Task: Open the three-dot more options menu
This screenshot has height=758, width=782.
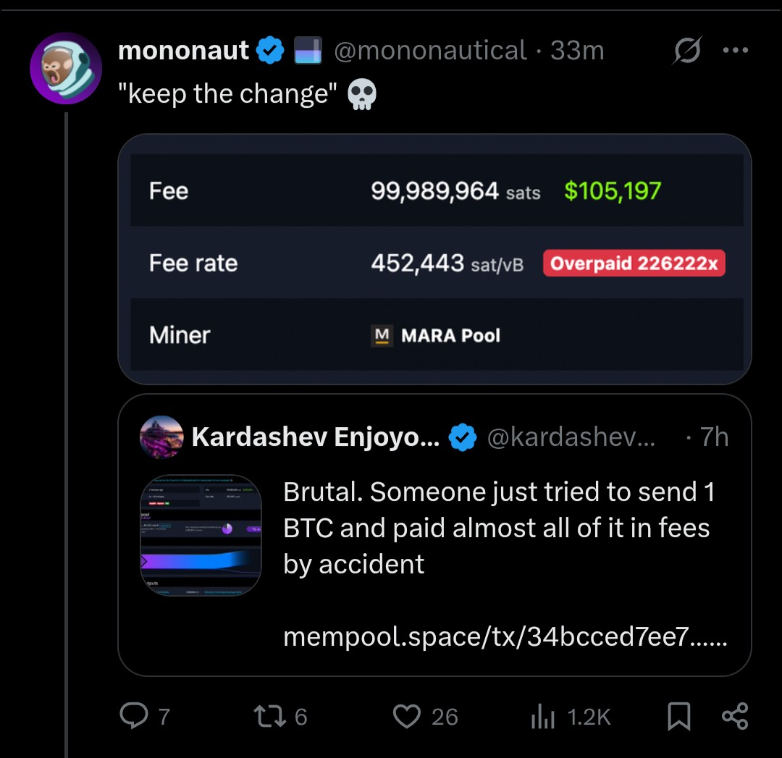Action: tap(735, 51)
